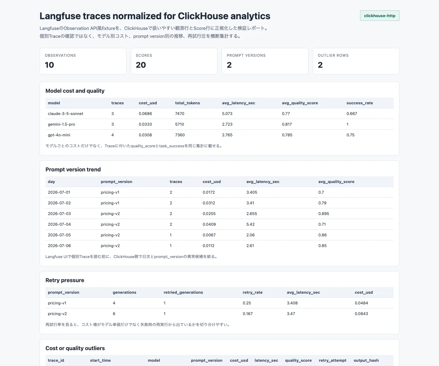
Task: Select the gpt-4o-mini model cell
Action: pyautogui.click(x=59, y=135)
